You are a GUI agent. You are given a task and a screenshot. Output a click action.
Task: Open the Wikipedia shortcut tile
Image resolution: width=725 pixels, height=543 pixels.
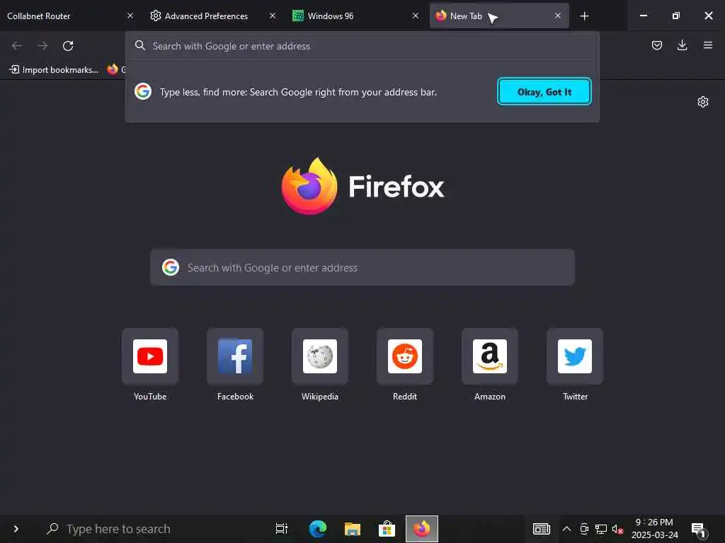coord(320,356)
